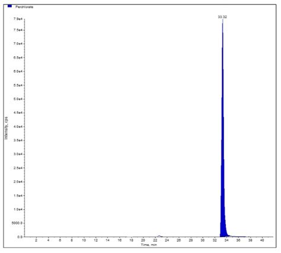Click the 1.0e4 y-axis tick label
This screenshot has height=253, width=281.
(x=18, y=209)
